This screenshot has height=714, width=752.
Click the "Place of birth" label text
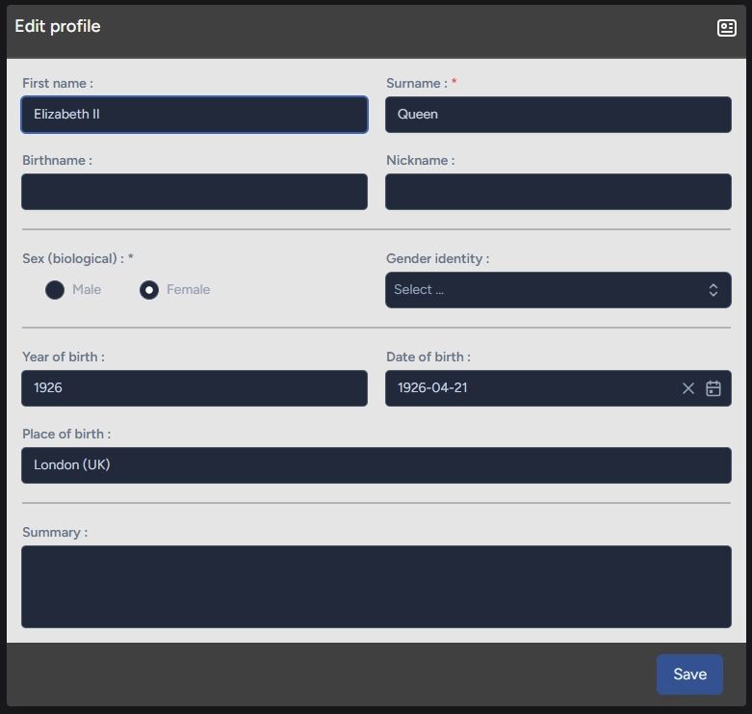click(x=65, y=434)
